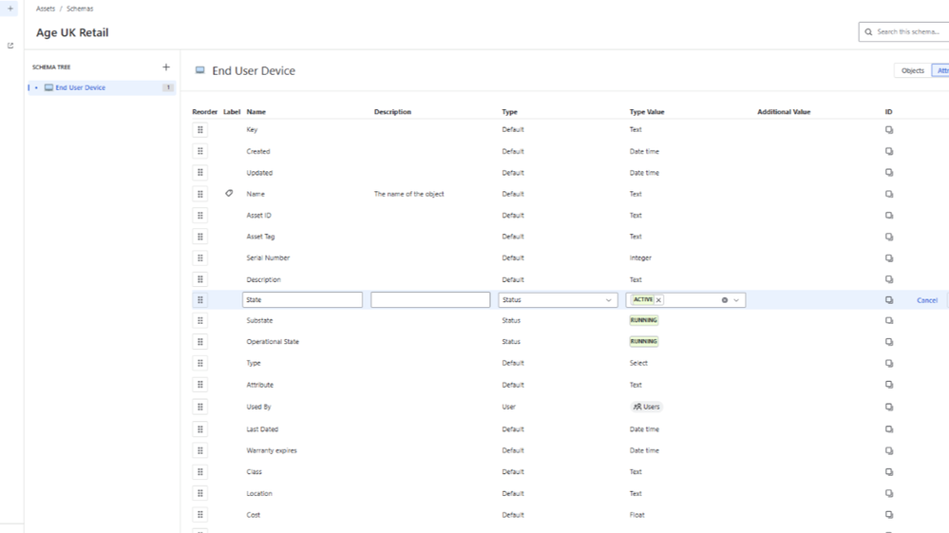Screen dimensions: 949x533
Task: Go to Schemas breadcrumb
Action: coord(80,9)
